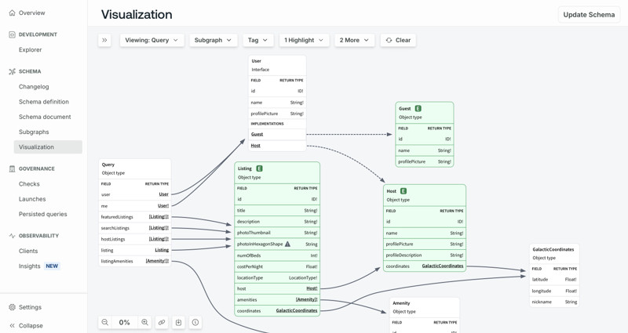Open Insights in the sidebar
The image size is (628, 333).
click(x=30, y=266)
